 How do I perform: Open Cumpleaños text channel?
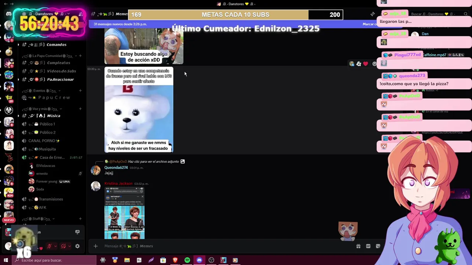tap(52, 63)
